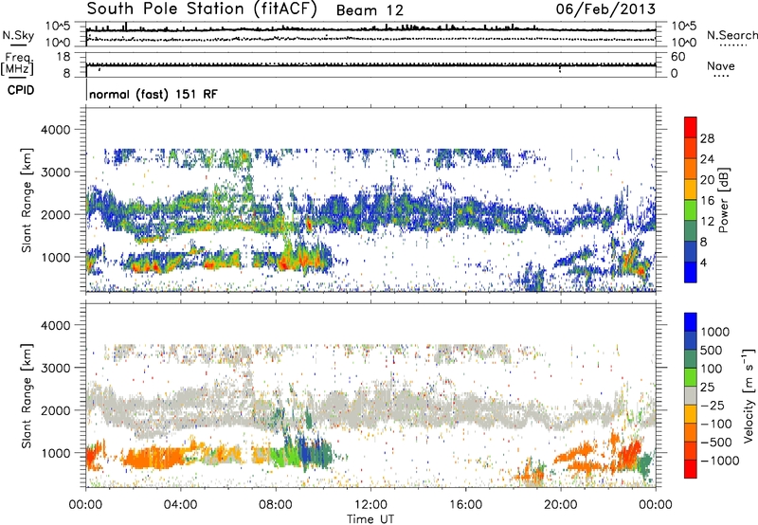Image resolution: width=758 pixels, height=525 pixels.
Task: Pick the gray segment of velocity color bar
Action: [x=691, y=396]
